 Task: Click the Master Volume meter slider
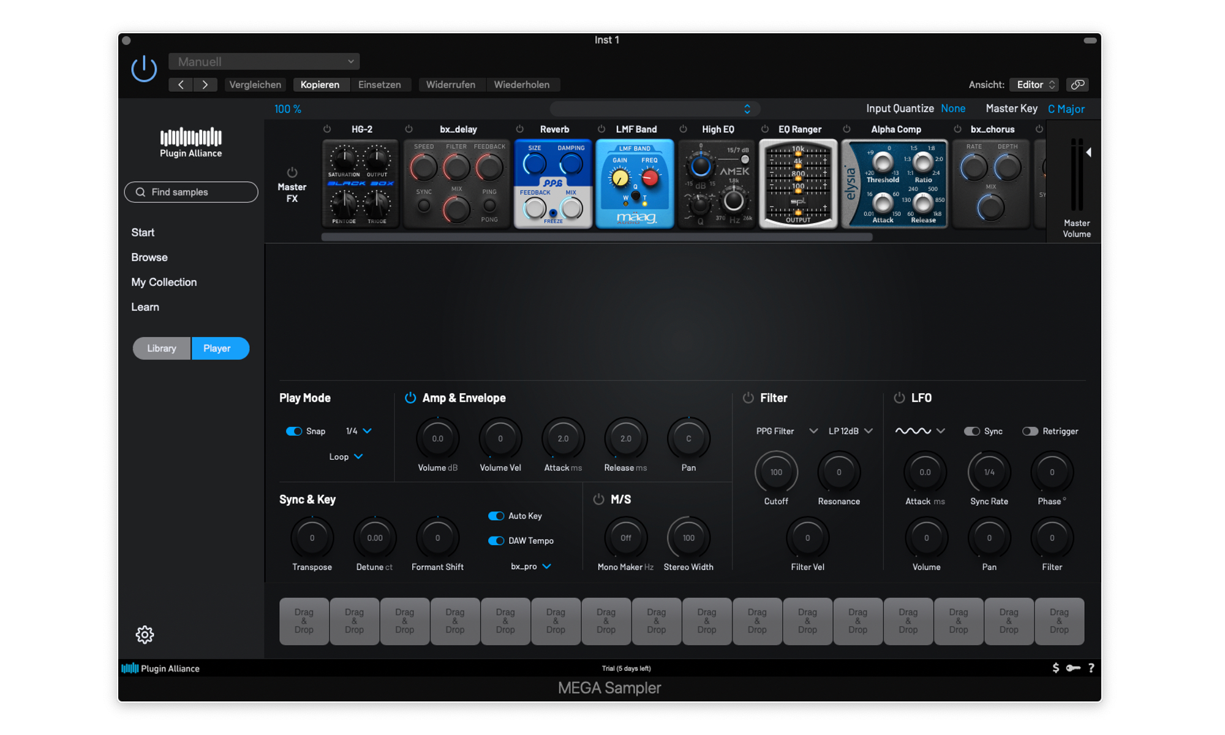pos(1077,175)
